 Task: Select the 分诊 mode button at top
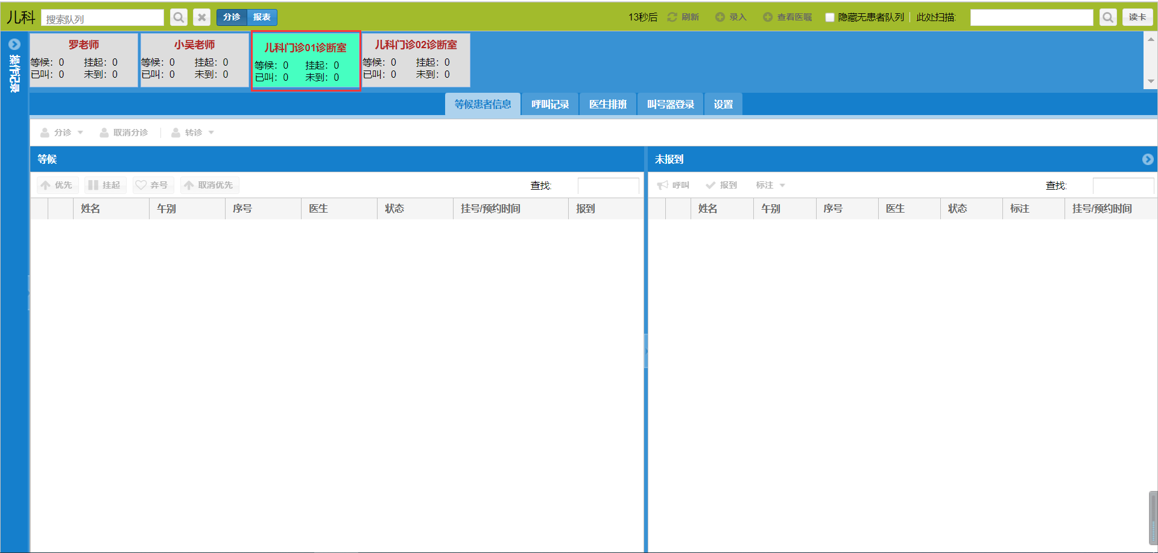232,17
